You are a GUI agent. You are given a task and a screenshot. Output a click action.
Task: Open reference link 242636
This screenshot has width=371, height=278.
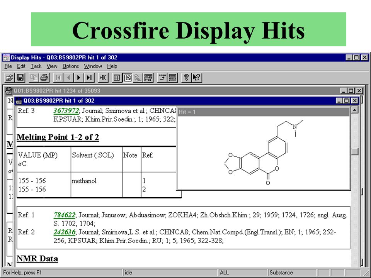click(65, 232)
